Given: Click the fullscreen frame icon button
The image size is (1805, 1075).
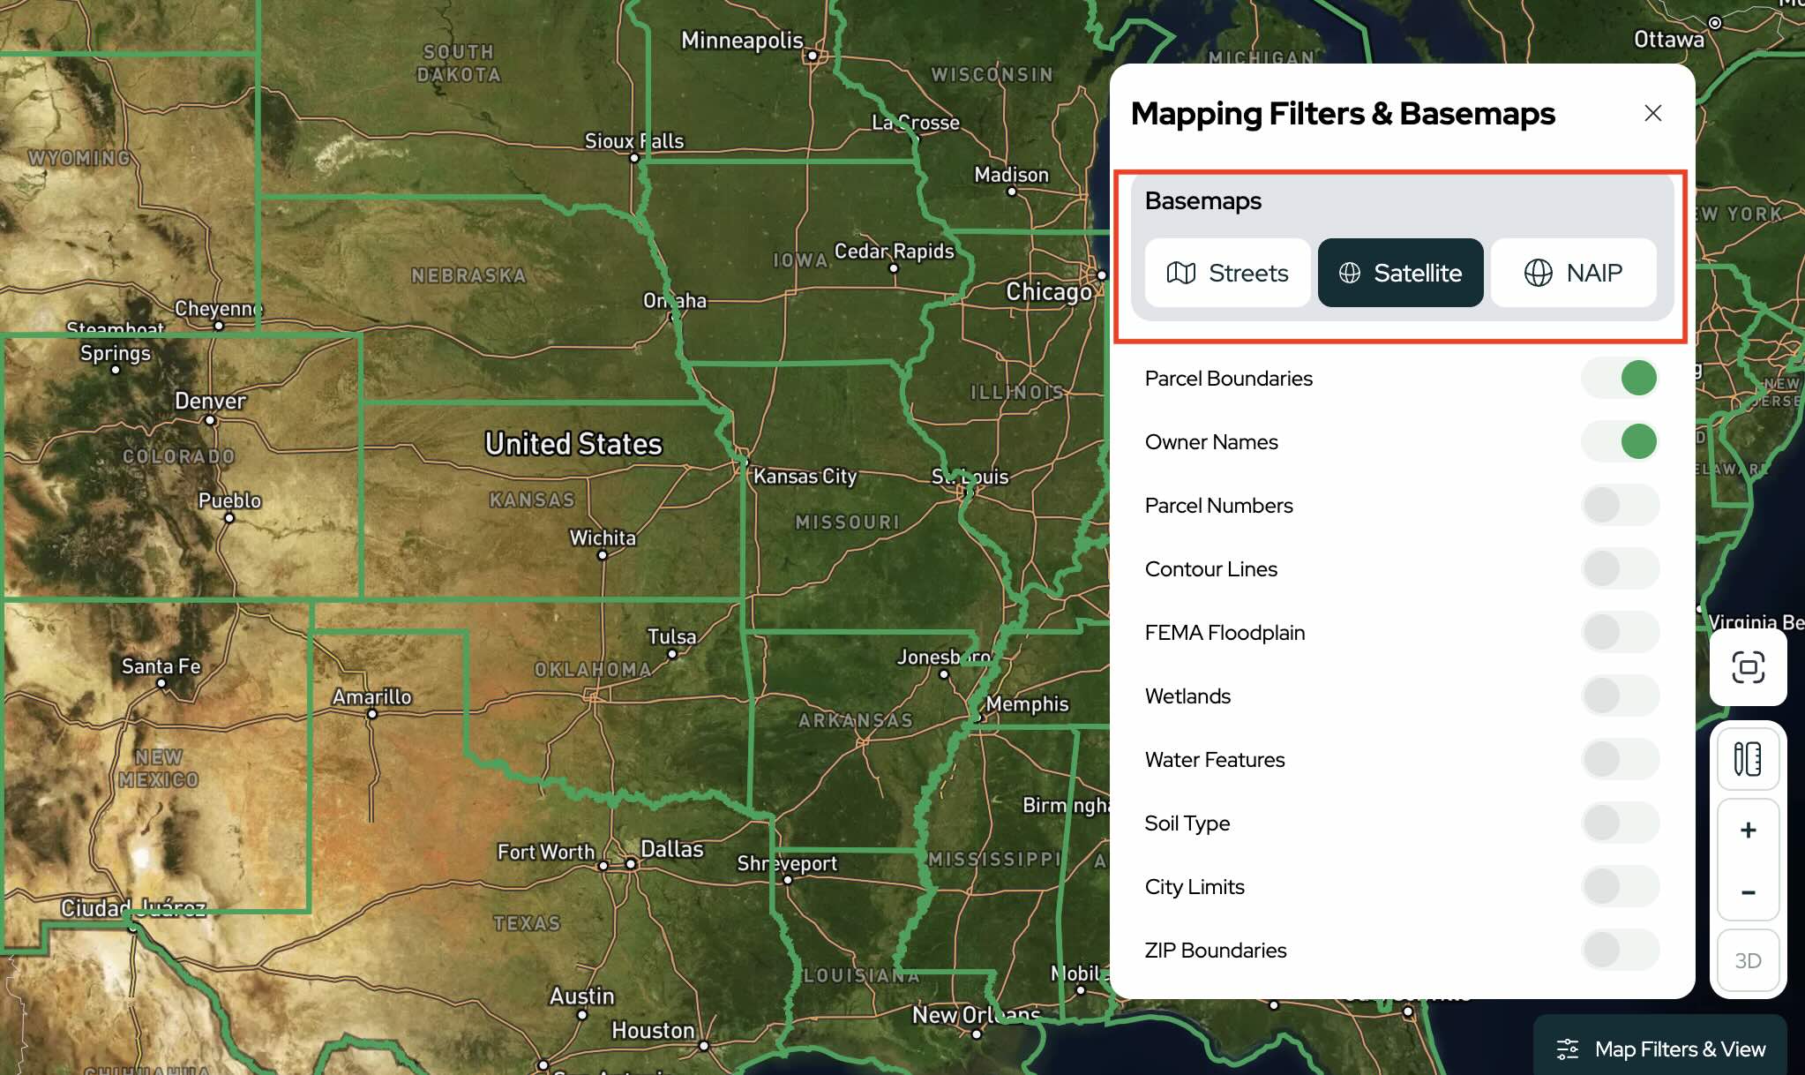Looking at the screenshot, I should point(1748,667).
